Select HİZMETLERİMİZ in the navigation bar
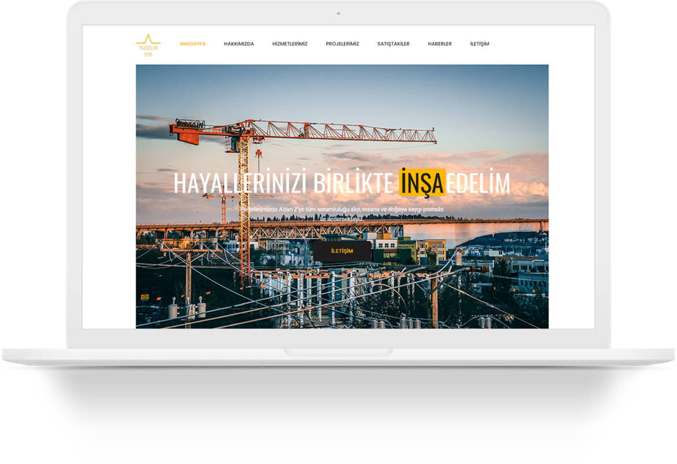The height and width of the screenshot is (464, 677). coord(289,44)
